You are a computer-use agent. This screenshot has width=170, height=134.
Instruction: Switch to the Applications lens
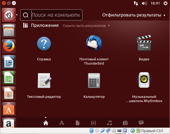coord(62,123)
